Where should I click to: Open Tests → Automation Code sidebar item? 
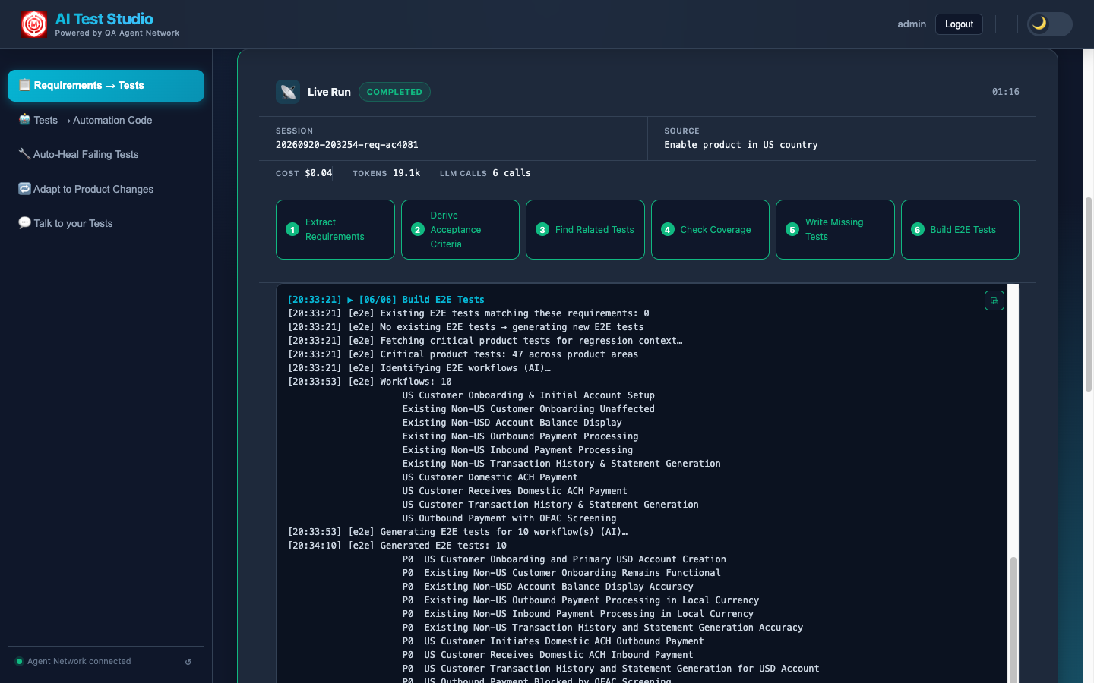pos(106,120)
